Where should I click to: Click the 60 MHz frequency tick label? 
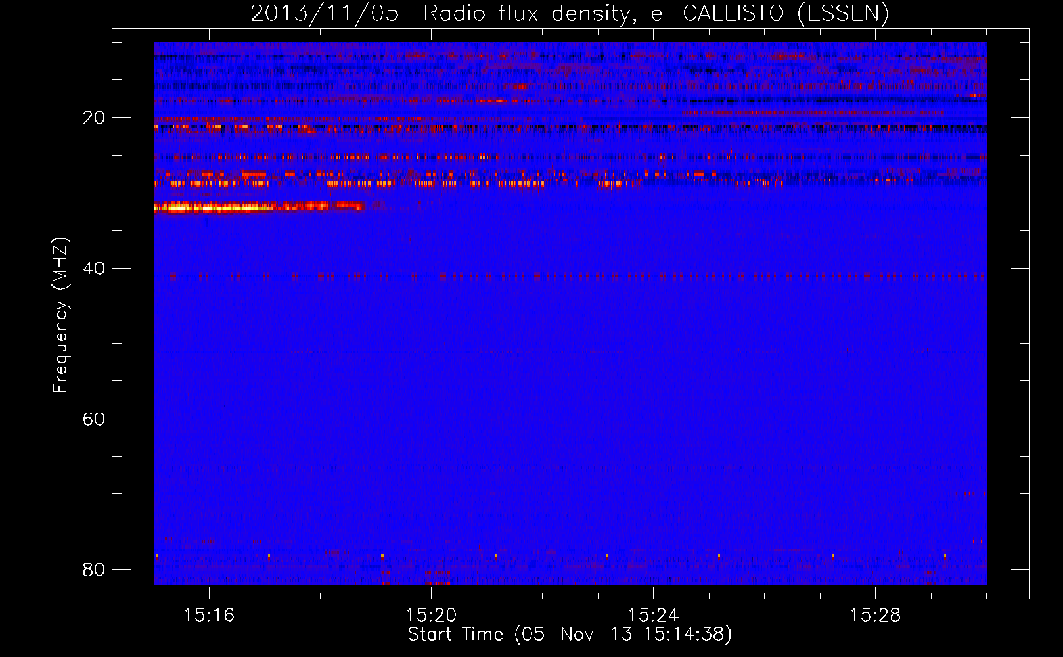pos(94,419)
